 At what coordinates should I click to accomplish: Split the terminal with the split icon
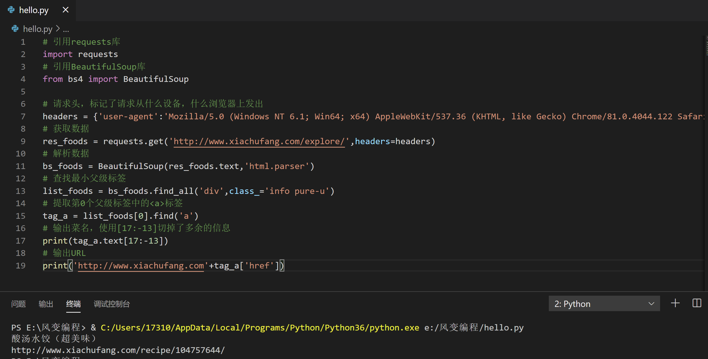click(x=697, y=303)
